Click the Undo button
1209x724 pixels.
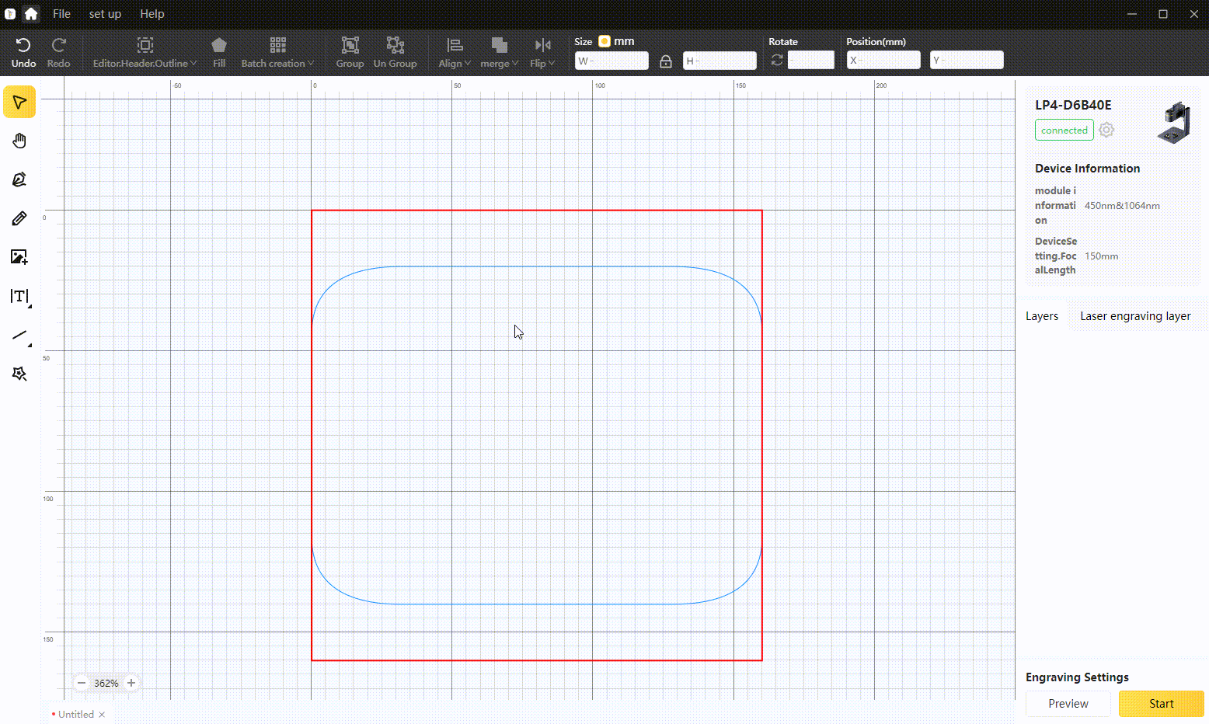coord(23,52)
